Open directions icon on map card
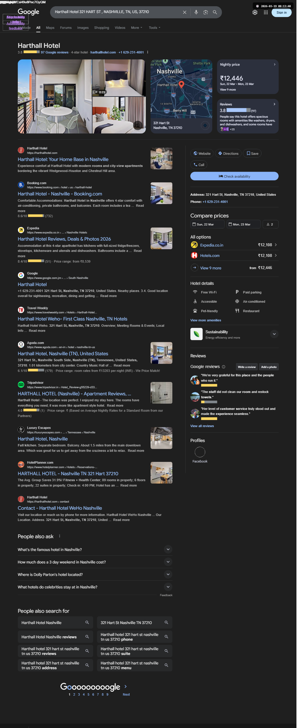 pyautogui.click(x=205, y=125)
